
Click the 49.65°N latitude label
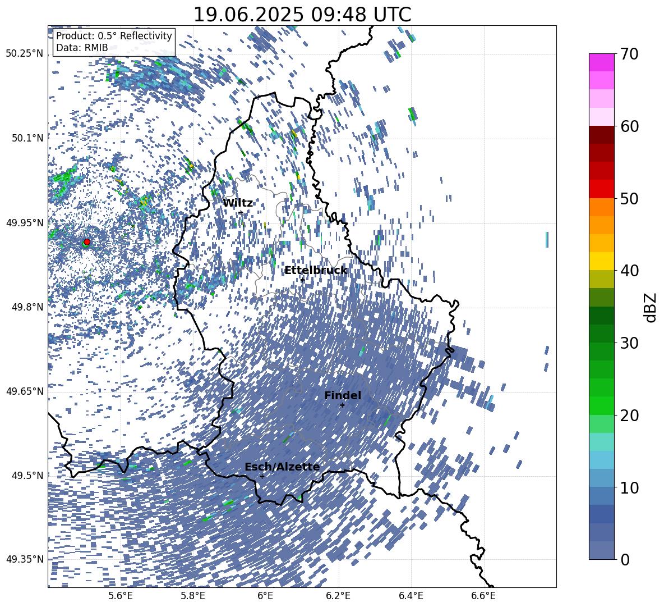25,391
